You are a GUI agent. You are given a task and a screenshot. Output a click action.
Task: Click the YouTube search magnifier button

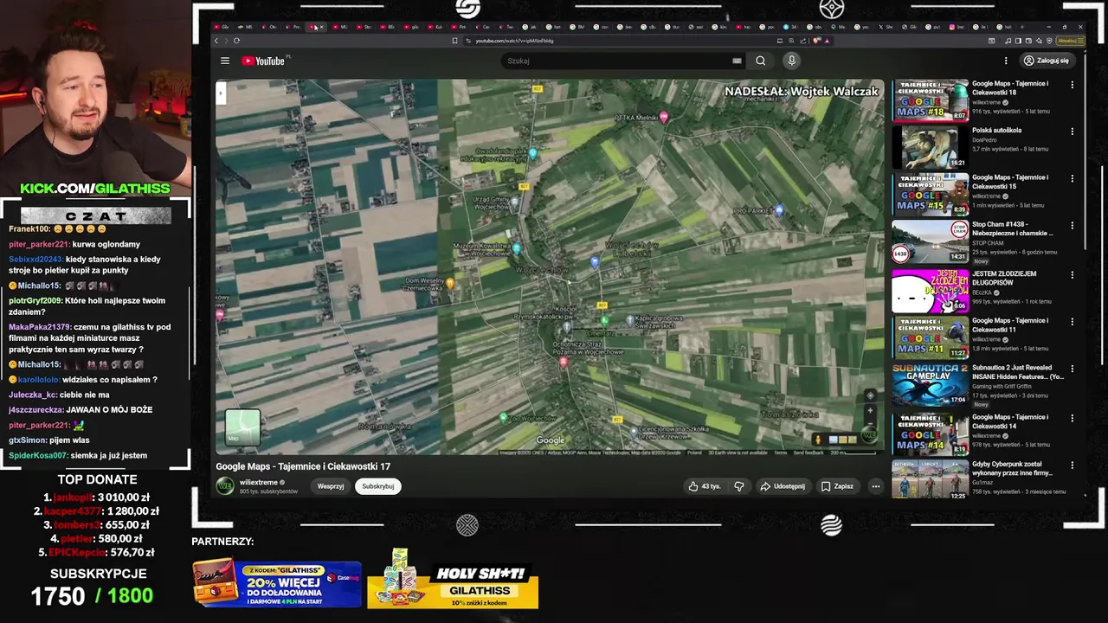(x=760, y=61)
